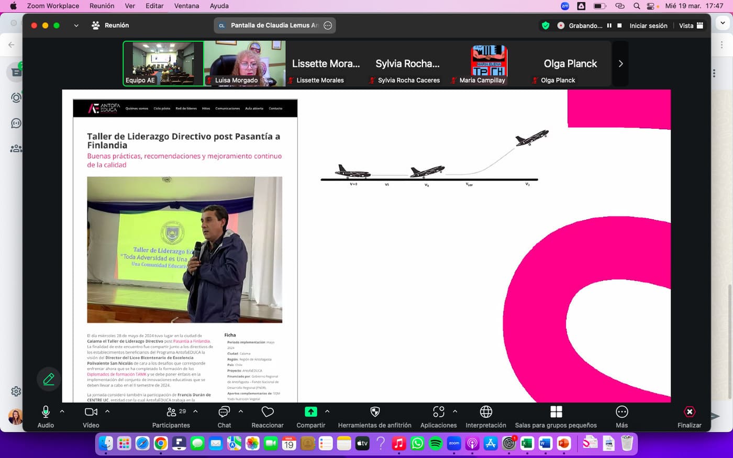Click the red Grabando recording indicator

[561, 25]
